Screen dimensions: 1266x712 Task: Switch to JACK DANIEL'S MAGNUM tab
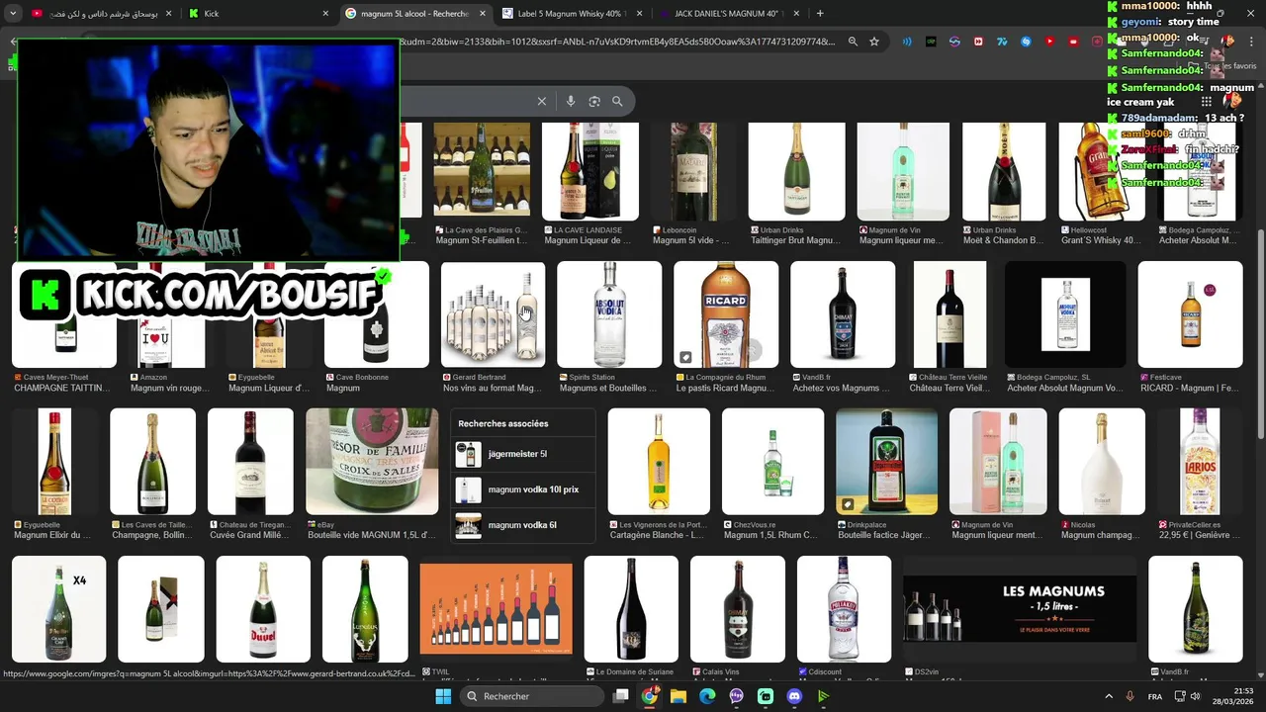(x=732, y=14)
